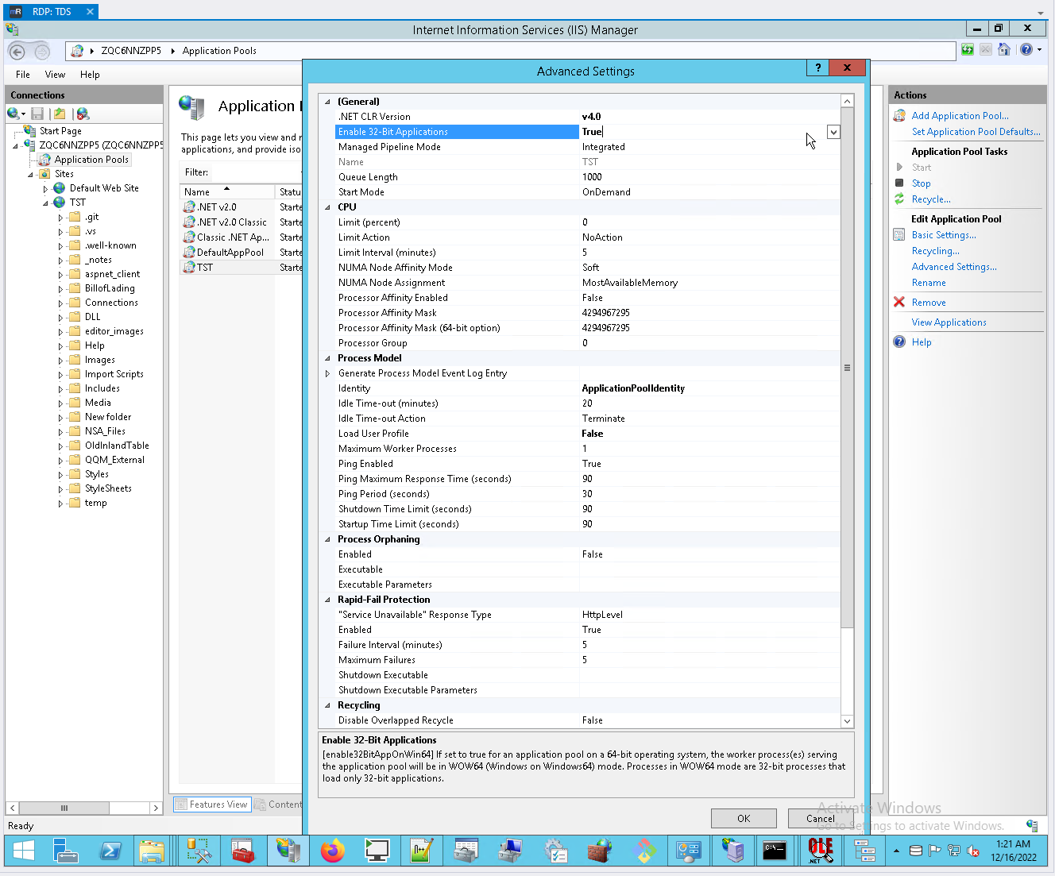Viewport: 1055px width, 876px height.
Task: Click the View Applications link
Action: (949, 322)
